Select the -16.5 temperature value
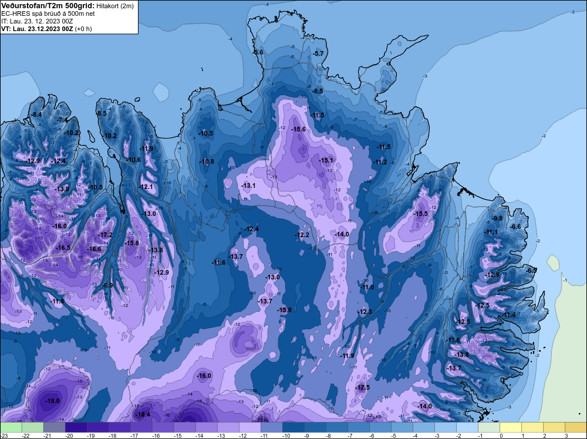 pyautogui.click(x=63, y=248)
